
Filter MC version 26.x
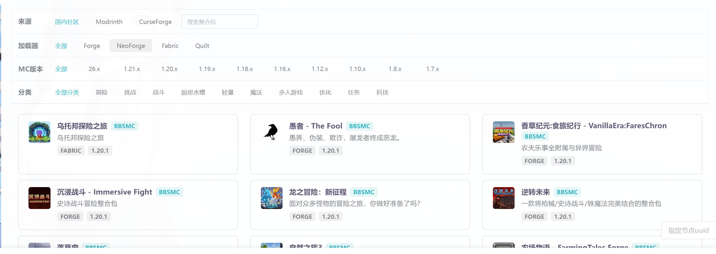pyautogui.click(x=94, y=69)
